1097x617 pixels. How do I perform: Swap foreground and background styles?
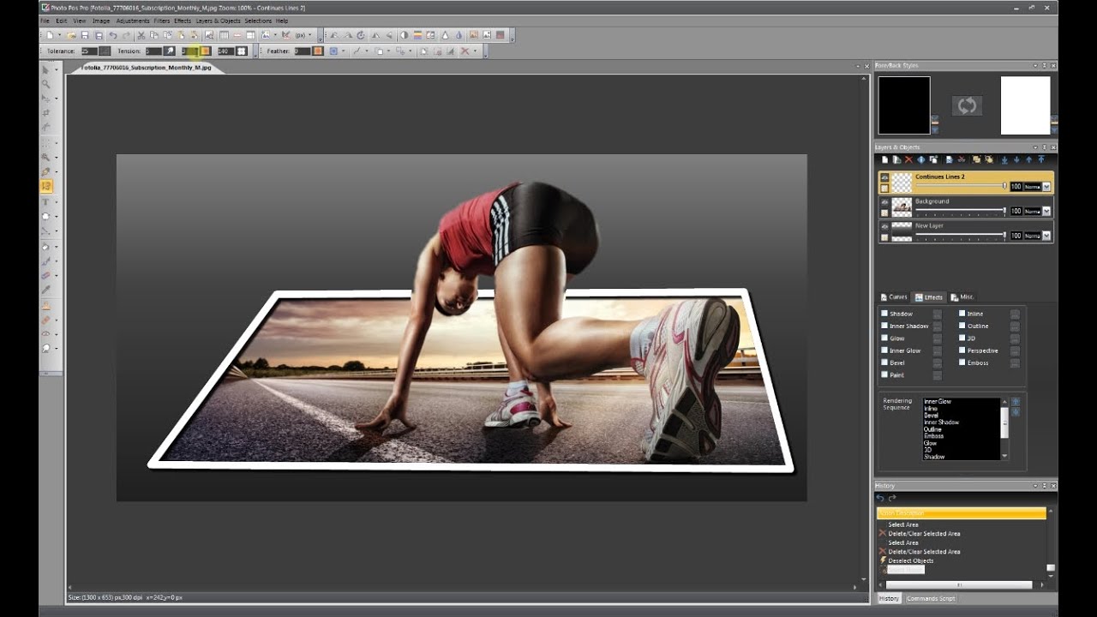[x=967, y=105]
